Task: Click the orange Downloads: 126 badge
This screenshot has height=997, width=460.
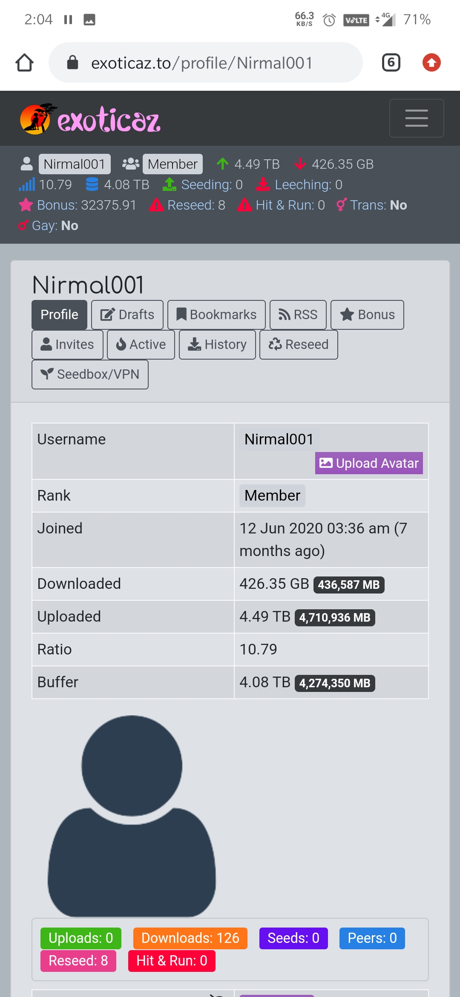Action: pyautogui.click(x=190, y=938)
